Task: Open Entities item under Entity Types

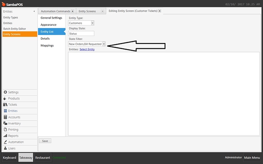Action: pyautogui.click(x=20, y=23)
